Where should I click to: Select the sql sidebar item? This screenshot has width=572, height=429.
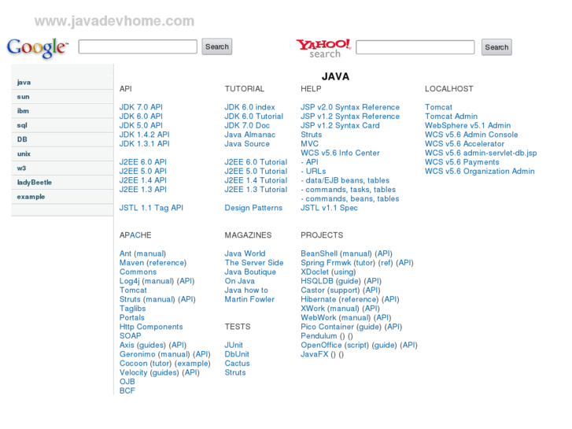point(62,125)
